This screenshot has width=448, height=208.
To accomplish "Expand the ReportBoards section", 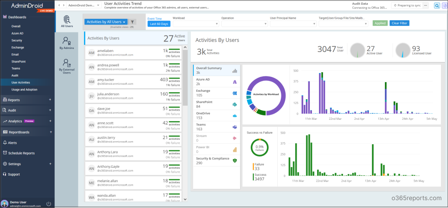I will coord(51,132).
